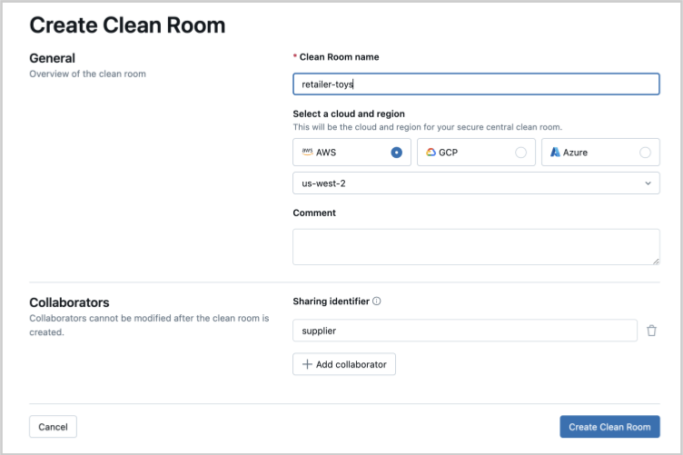Grab the Comment box resize handle
The width and height of the screenshot is (683, 455).
pyautogui.click(x=655, y=261)
